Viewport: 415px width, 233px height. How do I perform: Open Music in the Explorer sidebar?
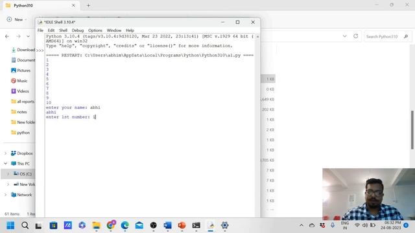point(19,80)
